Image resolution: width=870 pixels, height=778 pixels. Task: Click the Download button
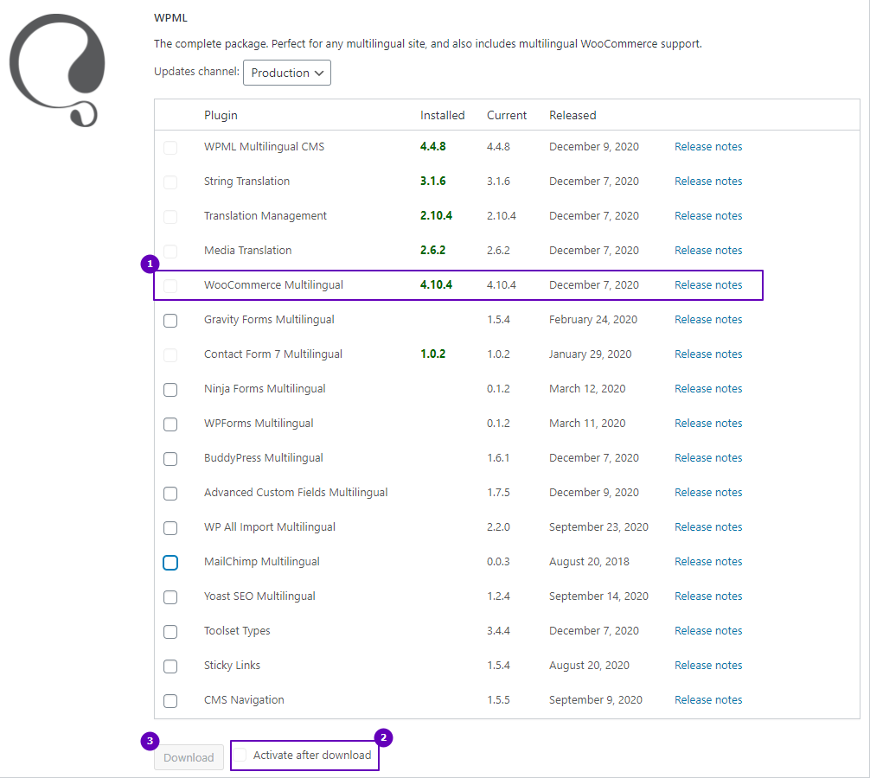tap(189, 757)
